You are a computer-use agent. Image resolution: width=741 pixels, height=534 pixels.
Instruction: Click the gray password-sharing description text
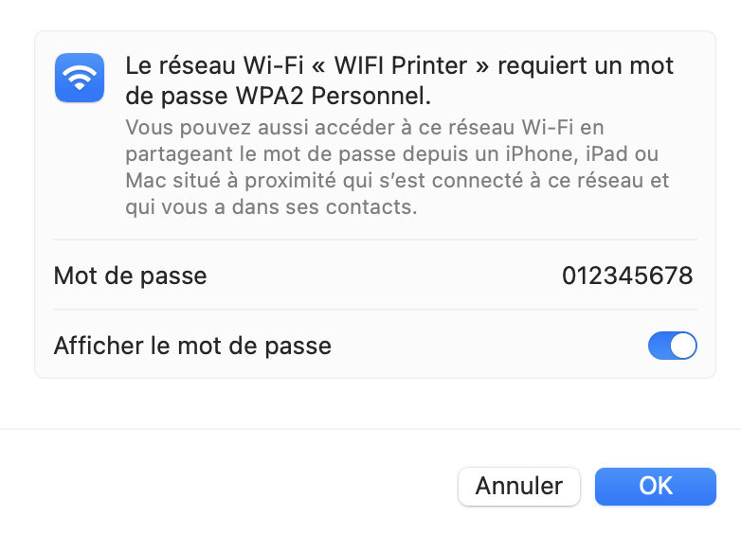click(x=397, y=168)
